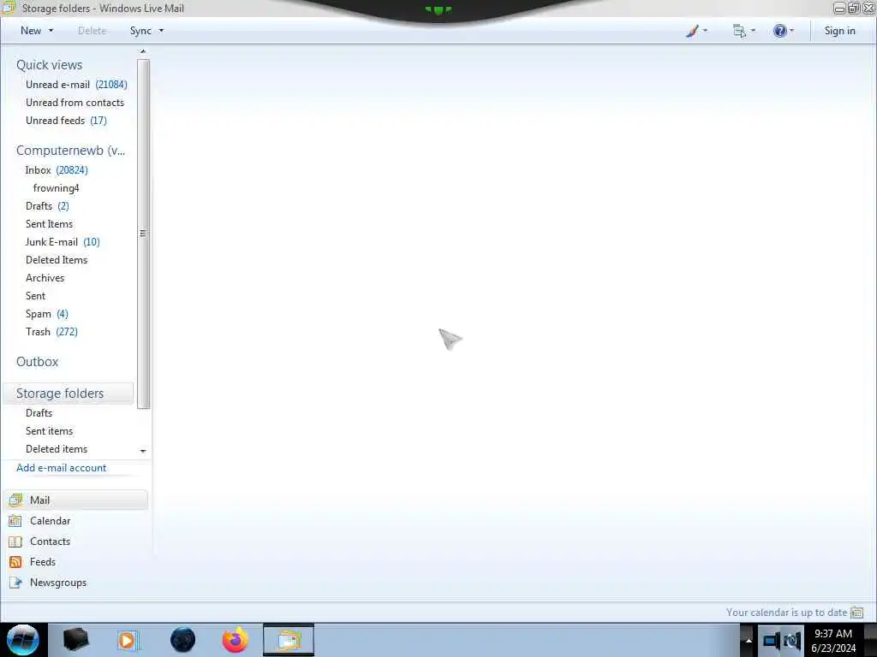Click the Mail label in navigation pane
This screenshot has width=877, height=657.
tap(39, 500)
